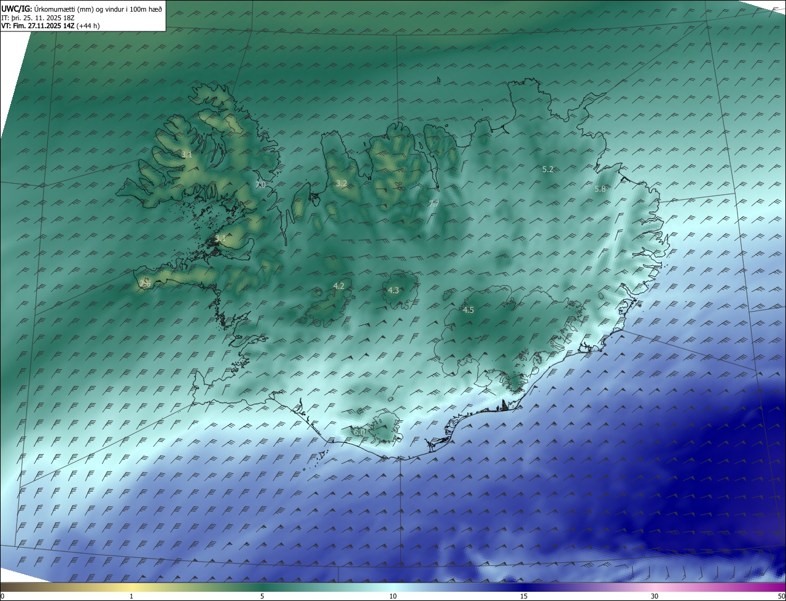Click the 'VT: Fim. 27.11.2025 14Z (+44 h)' line
Viewport: 786px width, 601px height.
(50, 26)
